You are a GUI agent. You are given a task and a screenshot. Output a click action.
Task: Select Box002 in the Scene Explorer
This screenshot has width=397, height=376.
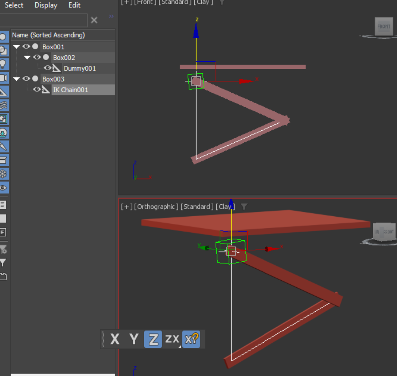click(64, 58)
